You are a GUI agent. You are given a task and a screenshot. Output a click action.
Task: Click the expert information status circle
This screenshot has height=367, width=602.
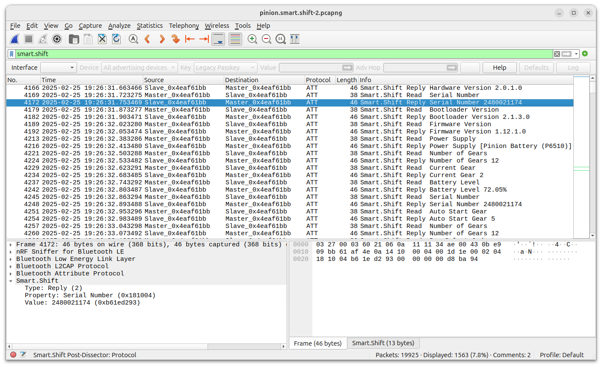coord(13,355)
